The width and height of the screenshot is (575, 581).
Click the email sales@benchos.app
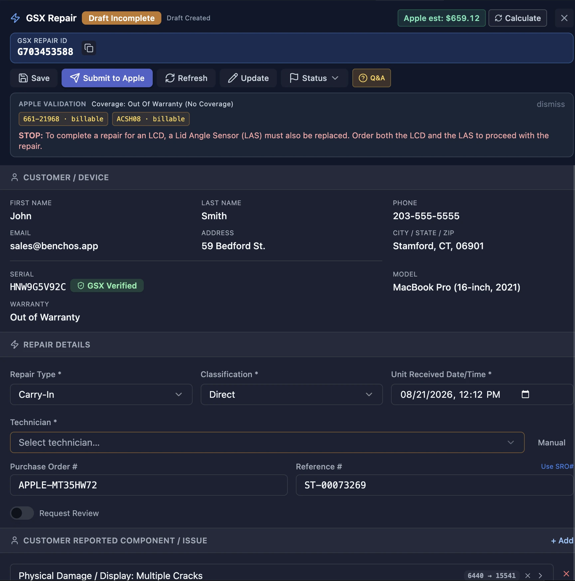(x=54, y=246)
